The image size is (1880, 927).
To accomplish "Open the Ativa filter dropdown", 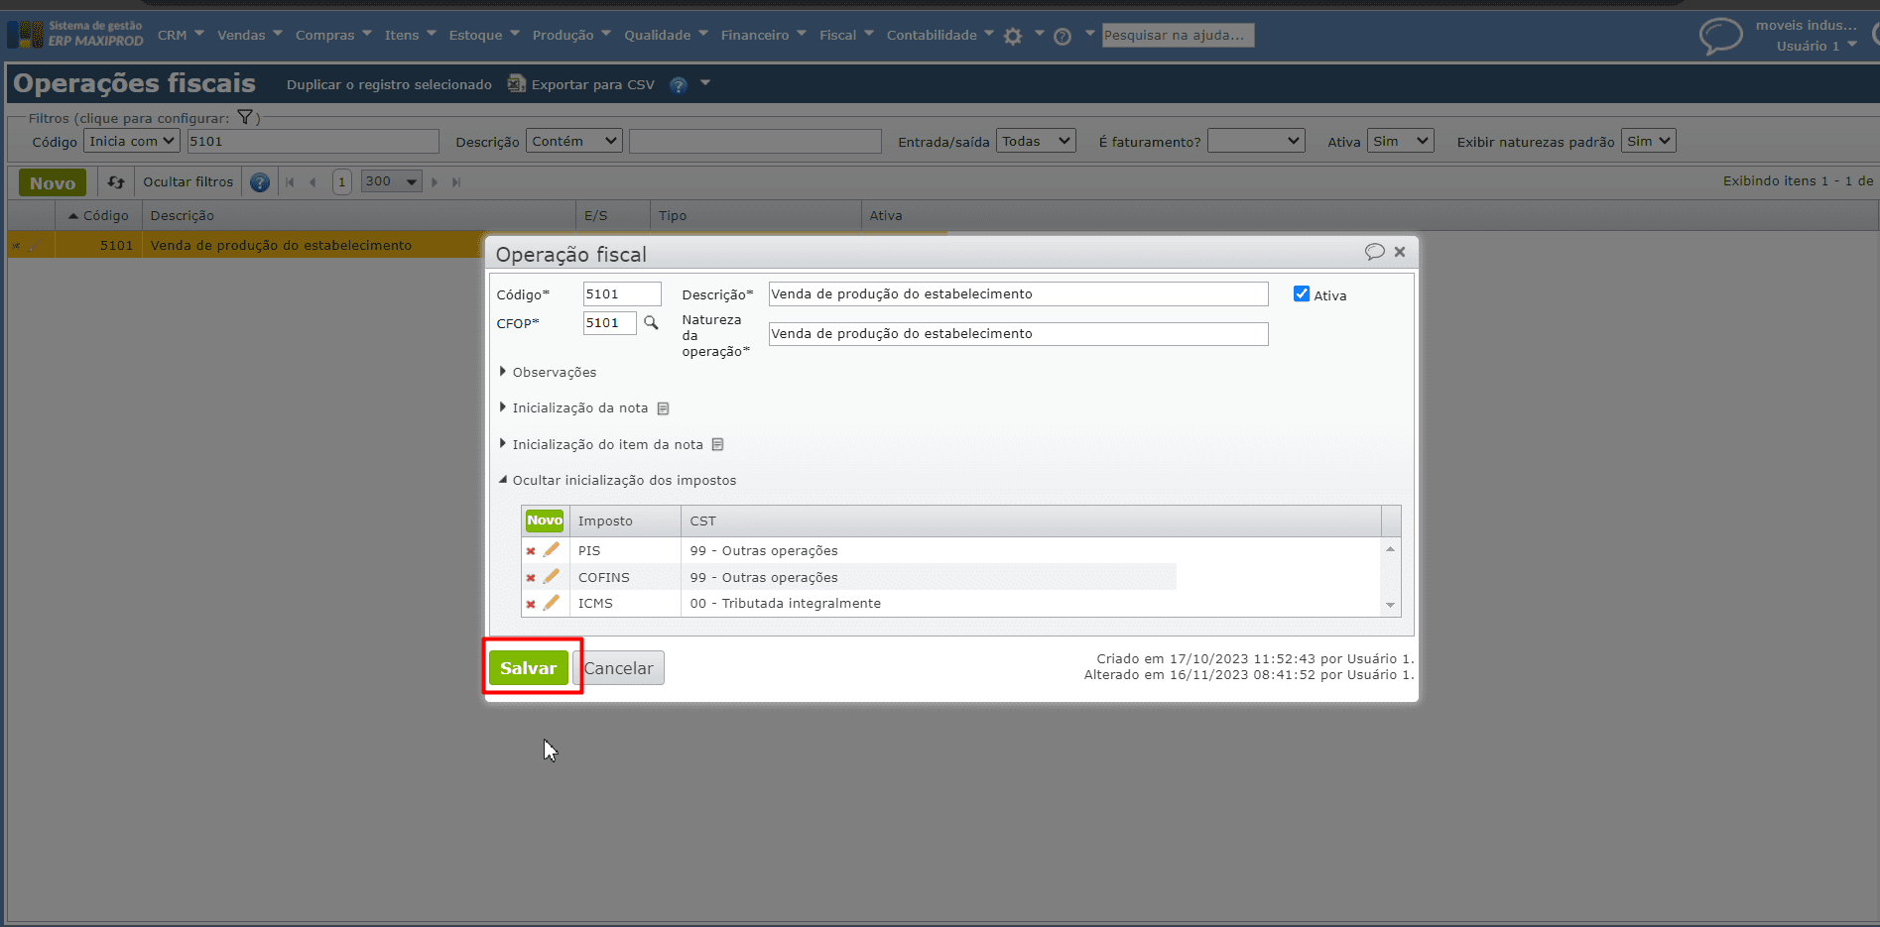I will pos(1401,142).
